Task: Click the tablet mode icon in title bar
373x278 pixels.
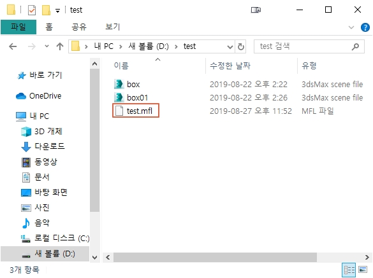Action: tap(256, 10)
